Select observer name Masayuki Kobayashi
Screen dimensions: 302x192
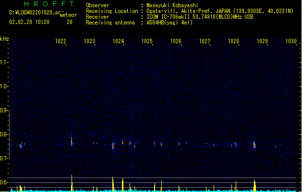(172, 5)
